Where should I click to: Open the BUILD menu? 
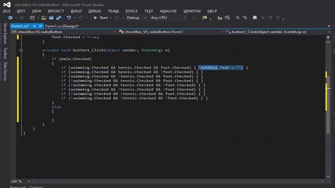(x=76, y=11)
